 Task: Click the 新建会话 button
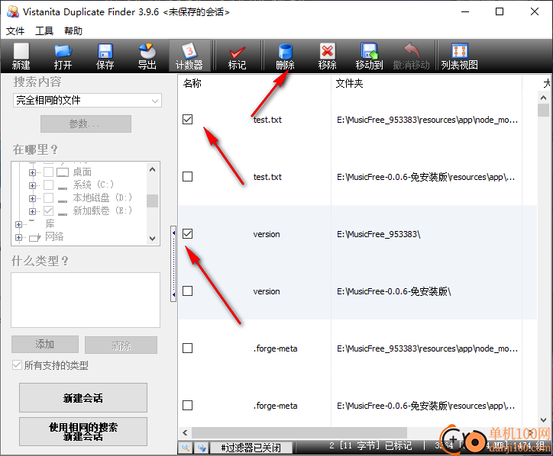pos(83,397)
